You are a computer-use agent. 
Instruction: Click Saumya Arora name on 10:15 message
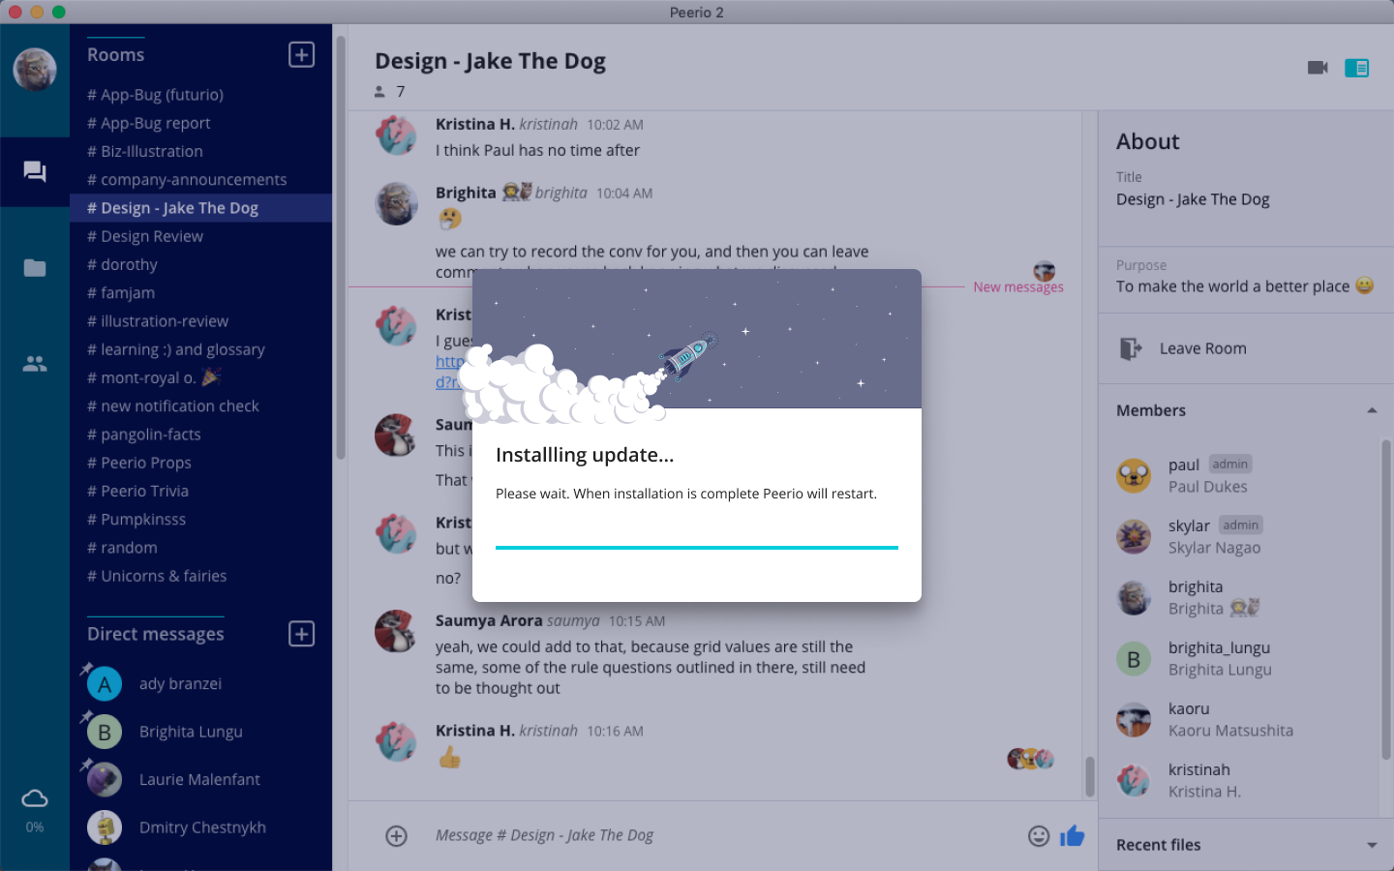coord(489,621)
